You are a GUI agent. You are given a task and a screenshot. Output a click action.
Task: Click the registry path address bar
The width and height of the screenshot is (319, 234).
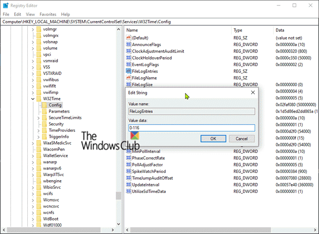(159, 22)
